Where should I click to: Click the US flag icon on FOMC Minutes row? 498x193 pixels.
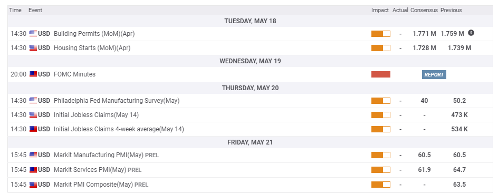click(33, 74)
